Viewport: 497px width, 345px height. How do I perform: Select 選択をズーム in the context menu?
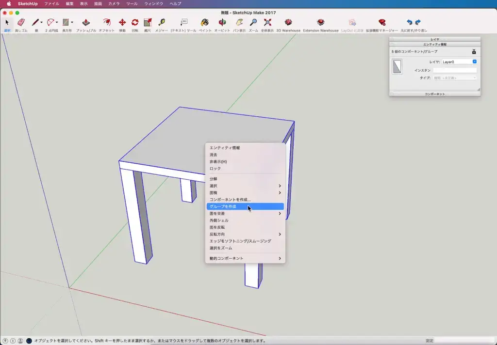pos(245,248)
